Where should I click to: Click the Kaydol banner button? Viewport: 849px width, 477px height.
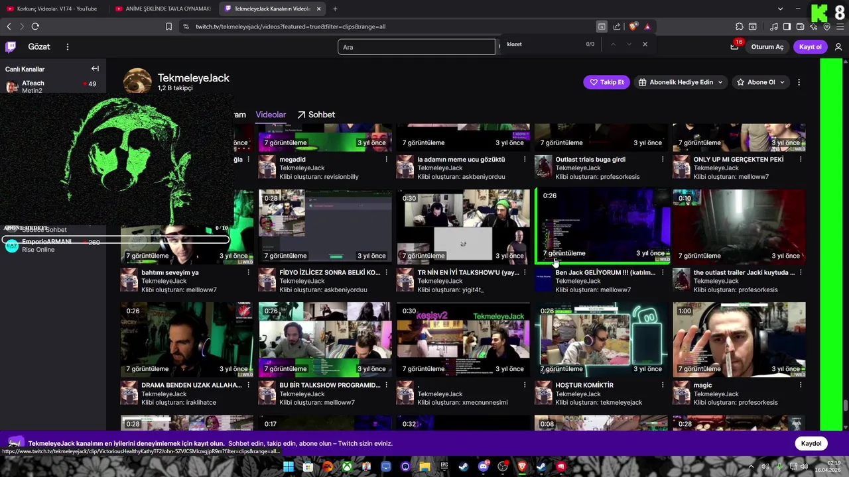point(811,443)
